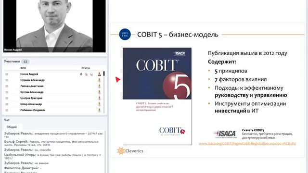Viewport: 308px width, 173px height.
Task: Click text 'Публикация вышла в 2012 году'
Action: click(x=247, y=53)
